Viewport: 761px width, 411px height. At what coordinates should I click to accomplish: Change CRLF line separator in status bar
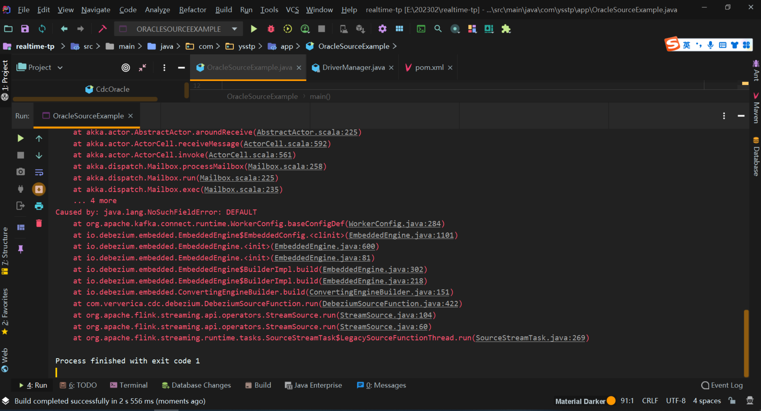point(650,401)
